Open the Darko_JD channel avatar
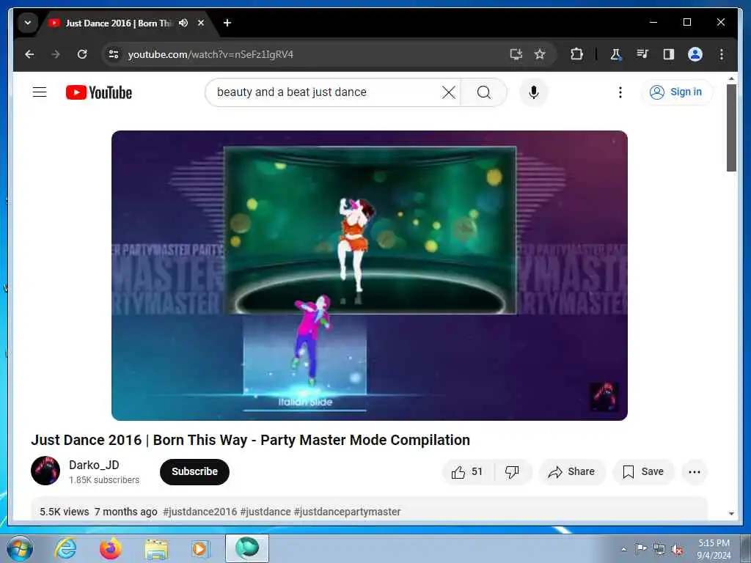751x563 pixels. 45,471
